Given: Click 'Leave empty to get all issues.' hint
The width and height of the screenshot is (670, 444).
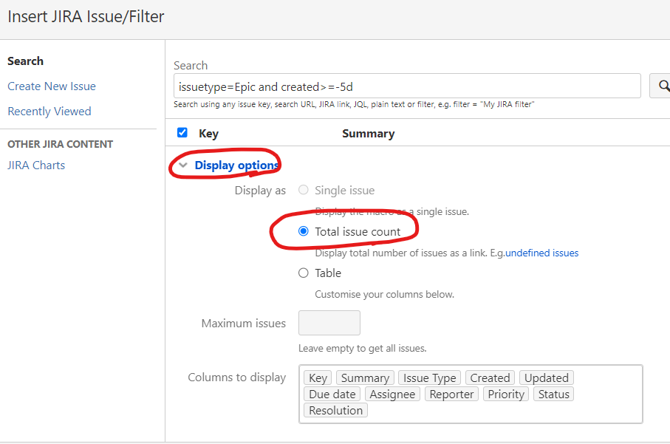Looking at the screenshot, I should click(x=363, y=348).
